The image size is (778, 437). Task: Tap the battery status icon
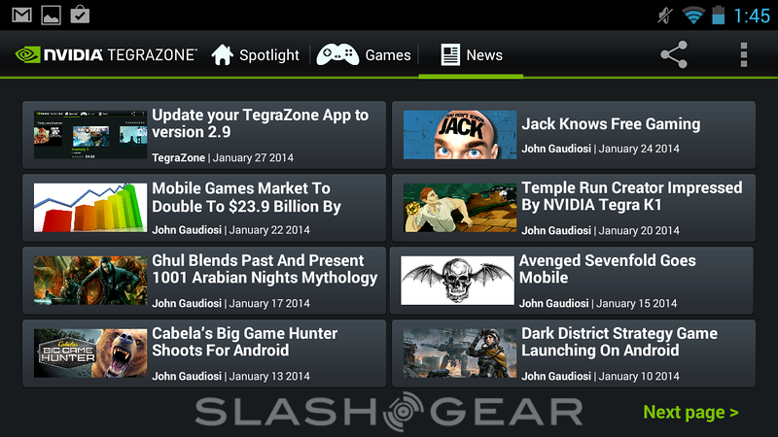click(x=718, y=15)
